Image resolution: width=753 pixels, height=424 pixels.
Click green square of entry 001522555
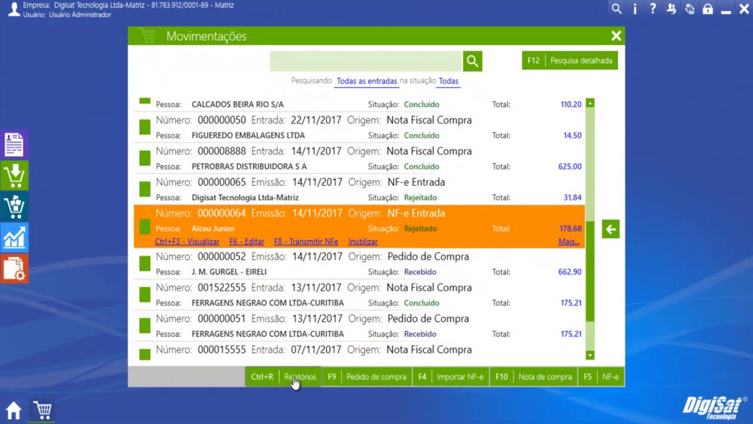pyautogui.click(x=145, y=295)
